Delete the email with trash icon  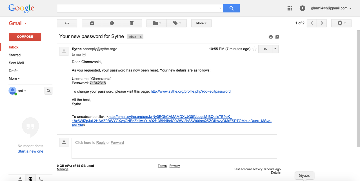[132, 23]
